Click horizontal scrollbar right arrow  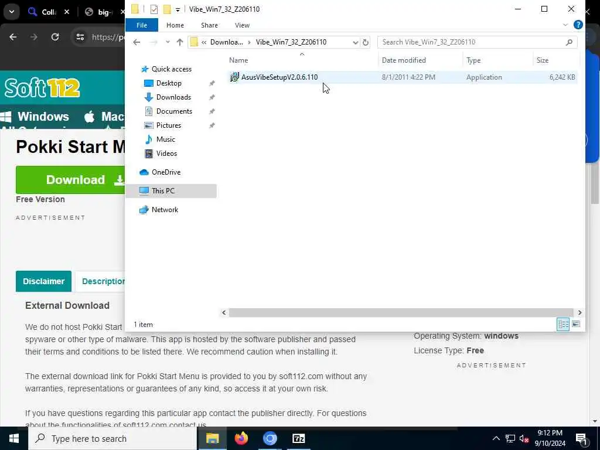(x=579, y=313)
